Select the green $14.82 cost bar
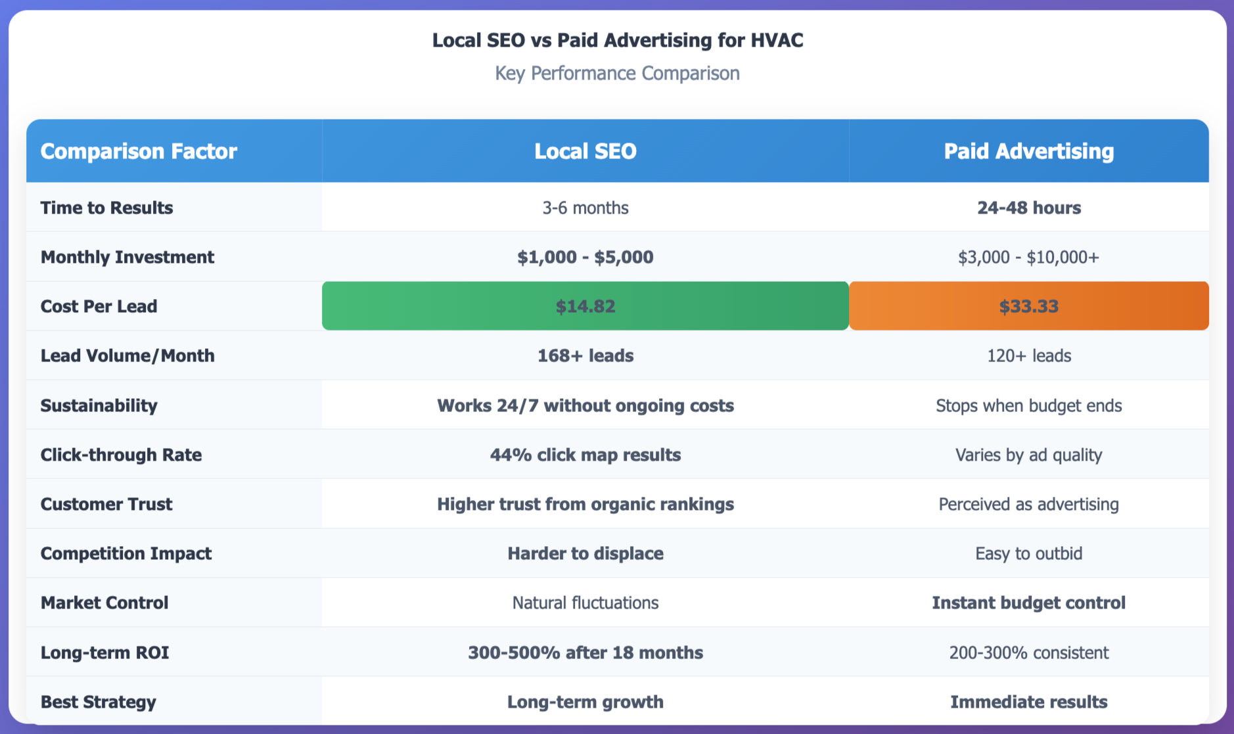 point(585,306)
